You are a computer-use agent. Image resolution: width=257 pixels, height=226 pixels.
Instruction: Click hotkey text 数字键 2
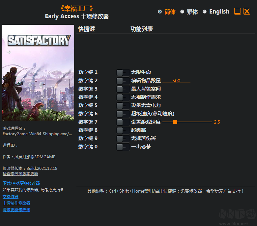(88, 81)
